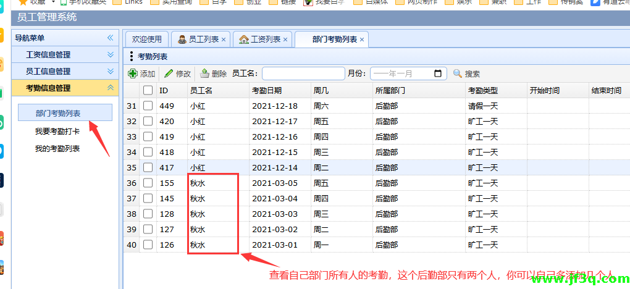
Task: Click the 修改 (edit) pencil icon
Action: click(x=169, y=73)
